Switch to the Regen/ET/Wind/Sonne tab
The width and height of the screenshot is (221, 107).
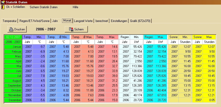[x=35, y=21]
